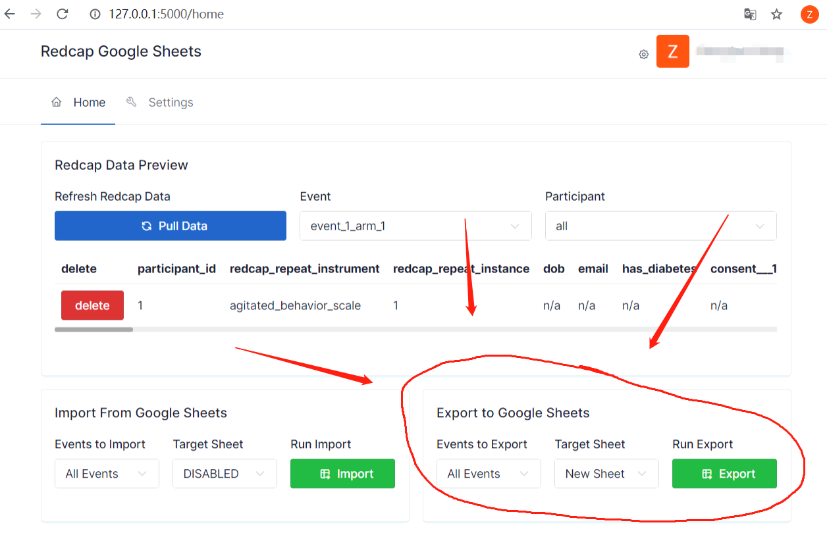Click the spreadsheet icon on the Export button
Viewport: 827px width, 556px height.
(707, 473)
